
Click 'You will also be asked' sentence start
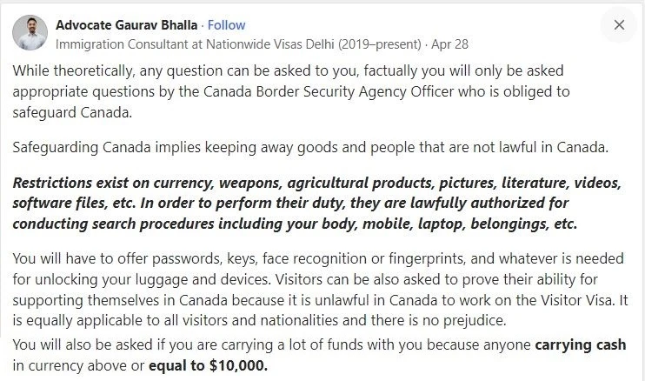click(x=83, y=344)
